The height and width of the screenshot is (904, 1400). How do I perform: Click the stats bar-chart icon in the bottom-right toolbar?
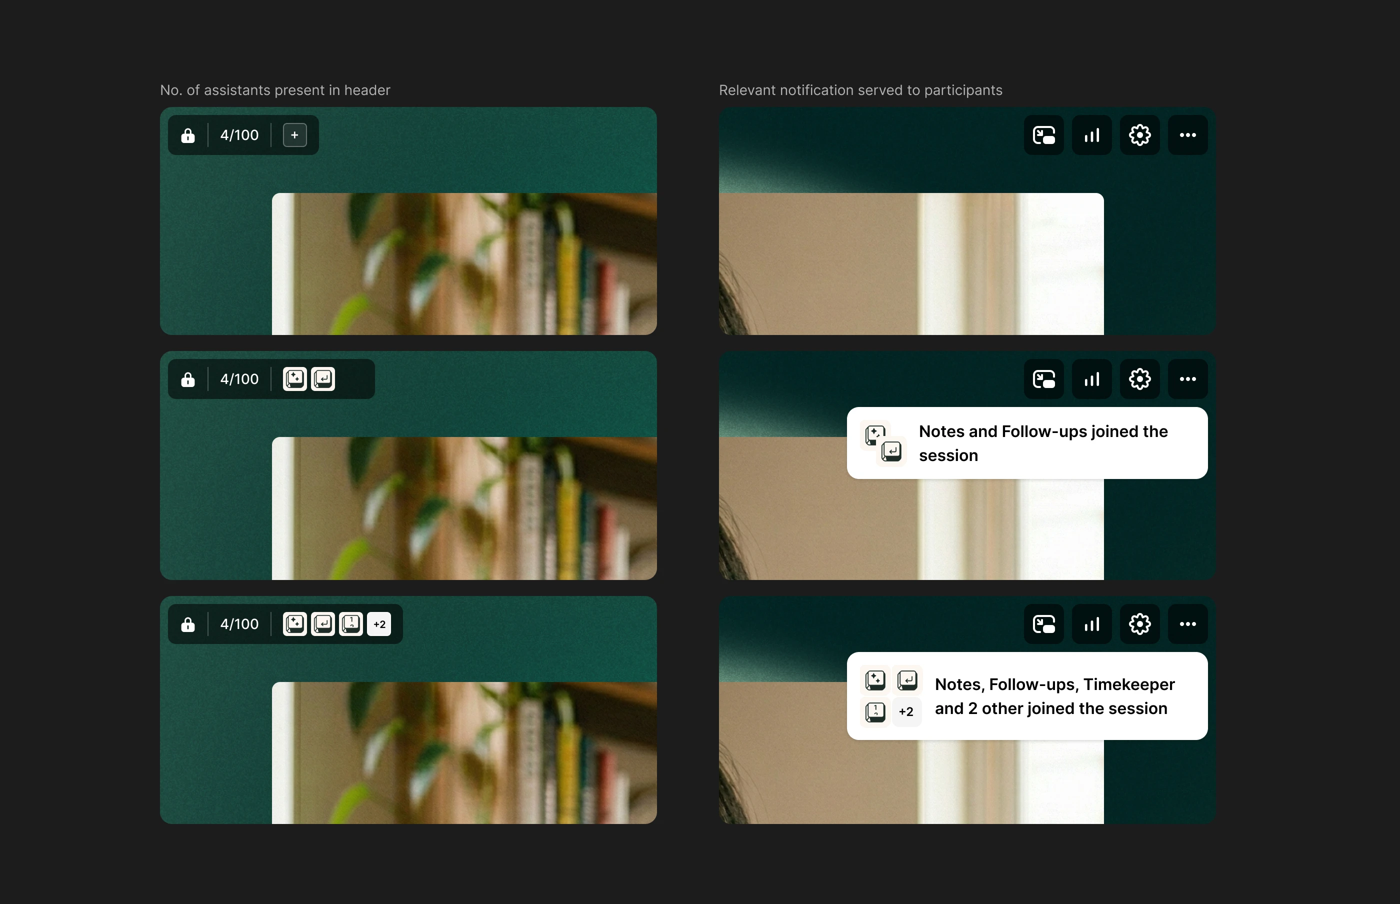tap(1092, 624)
